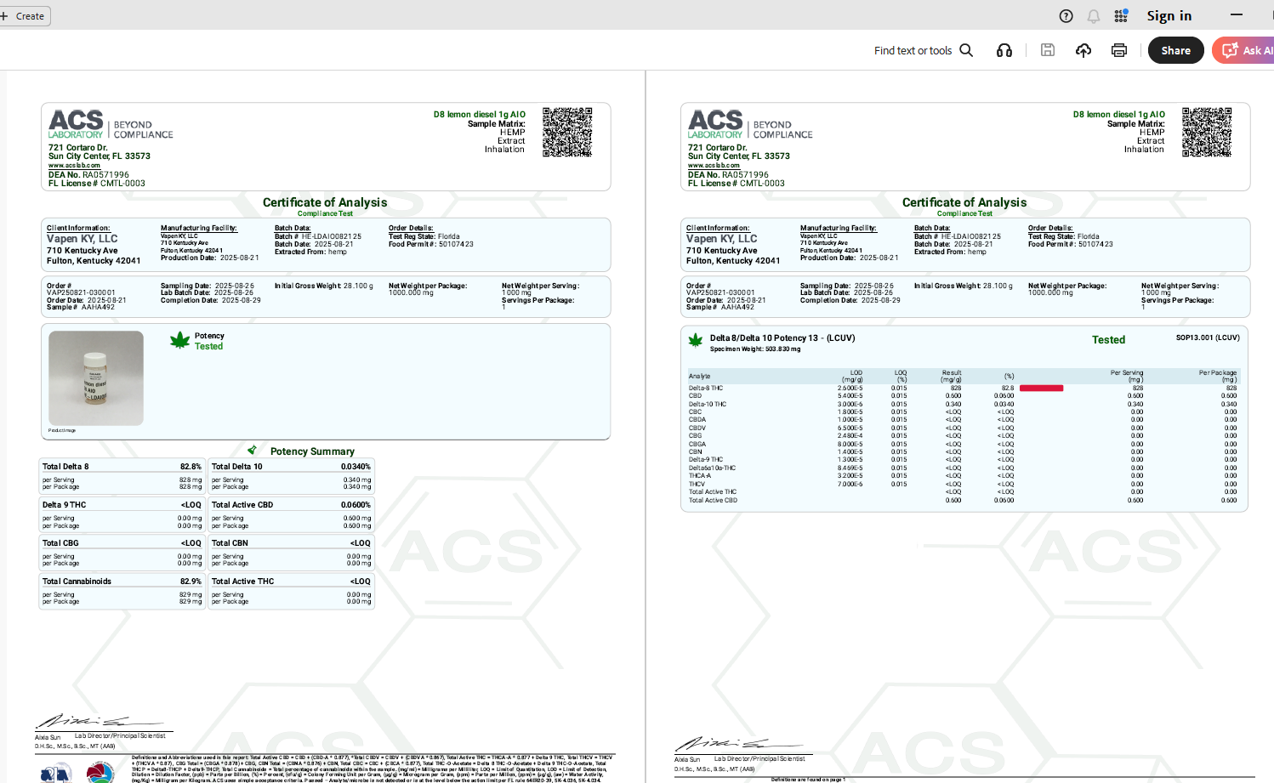The width and height of the screenshot is (1274, 783).
Task: Select the "CBDV" analyte row label
Action: [x=697, y=428]
